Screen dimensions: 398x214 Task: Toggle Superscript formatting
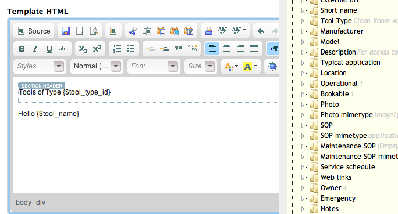tap(97, 49)
